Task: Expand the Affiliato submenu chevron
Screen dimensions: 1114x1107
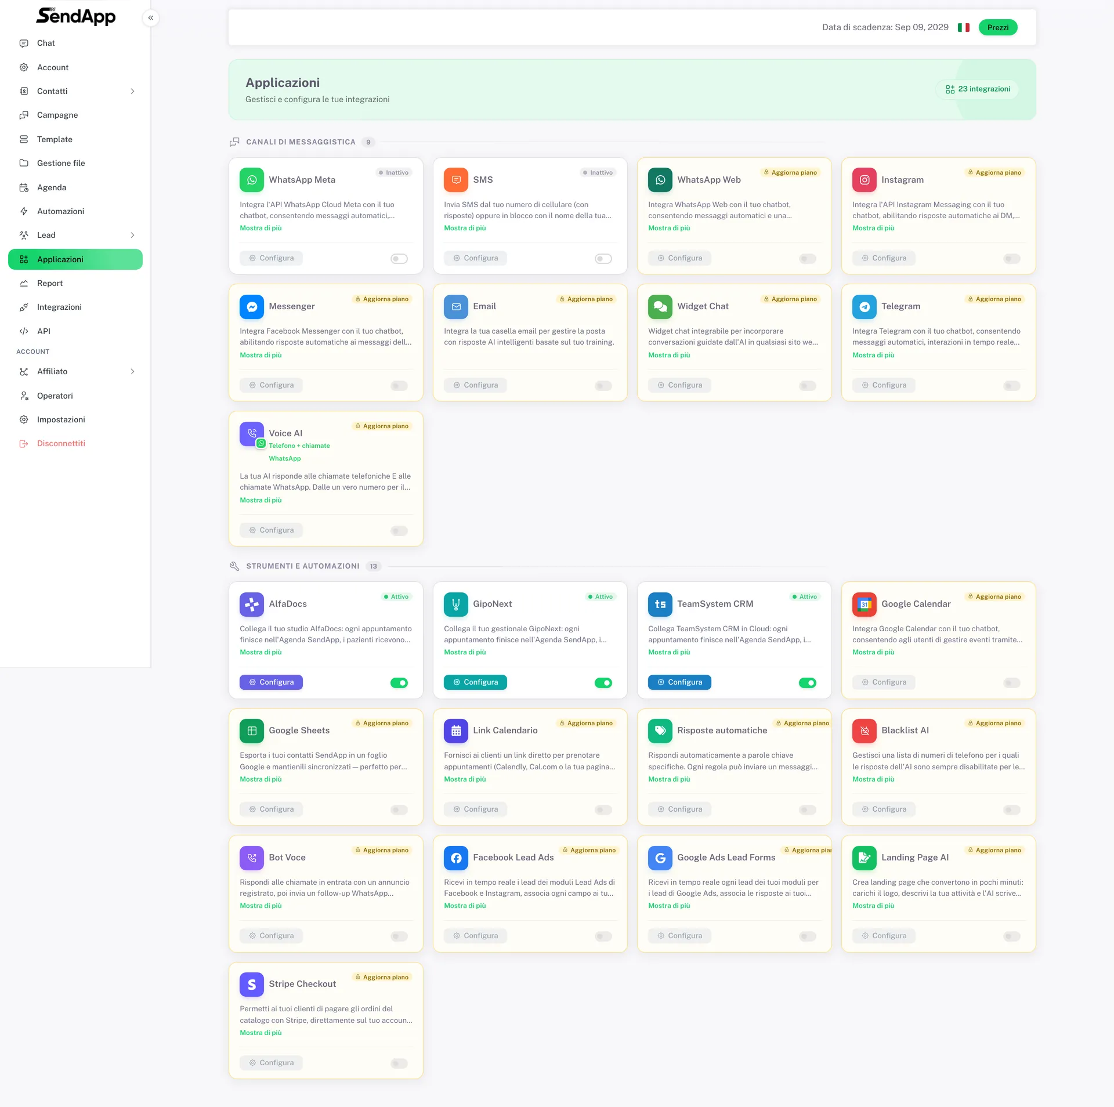Action: click(x=132, y=371)
